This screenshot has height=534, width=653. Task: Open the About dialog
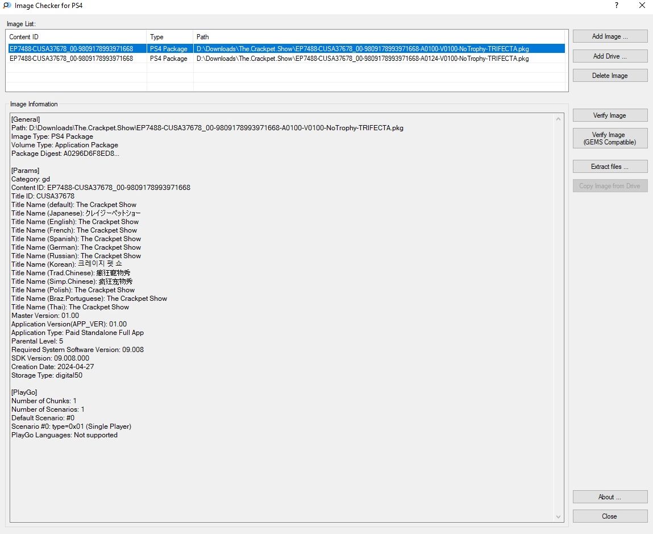(610, 497)
